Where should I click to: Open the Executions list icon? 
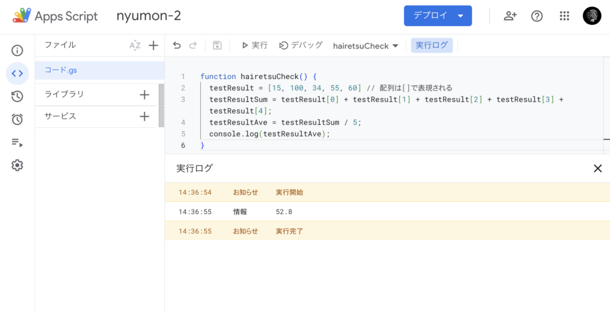(17, 143)
